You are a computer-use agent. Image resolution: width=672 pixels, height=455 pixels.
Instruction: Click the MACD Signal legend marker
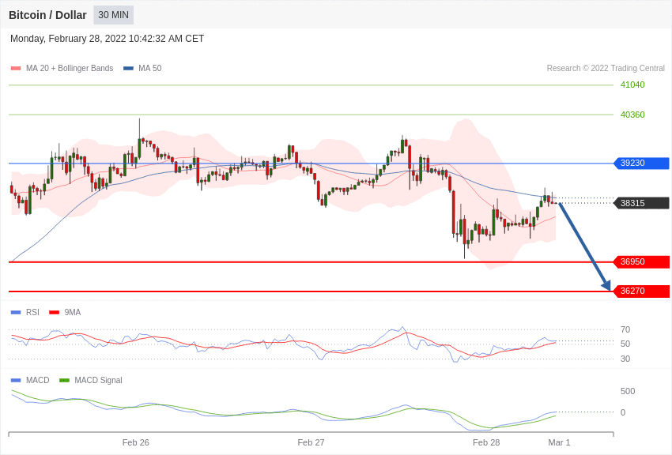pos(64,381)
